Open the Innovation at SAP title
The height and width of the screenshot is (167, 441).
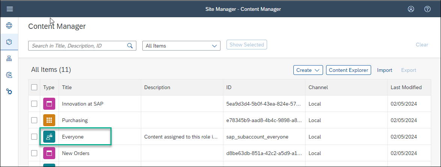click(x=82, y=104)
